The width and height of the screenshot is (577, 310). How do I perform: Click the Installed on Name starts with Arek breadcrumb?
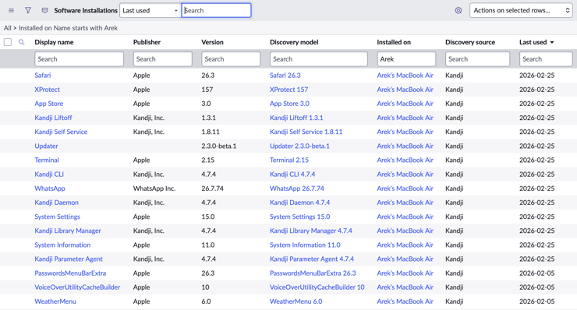tap(68, 28)
